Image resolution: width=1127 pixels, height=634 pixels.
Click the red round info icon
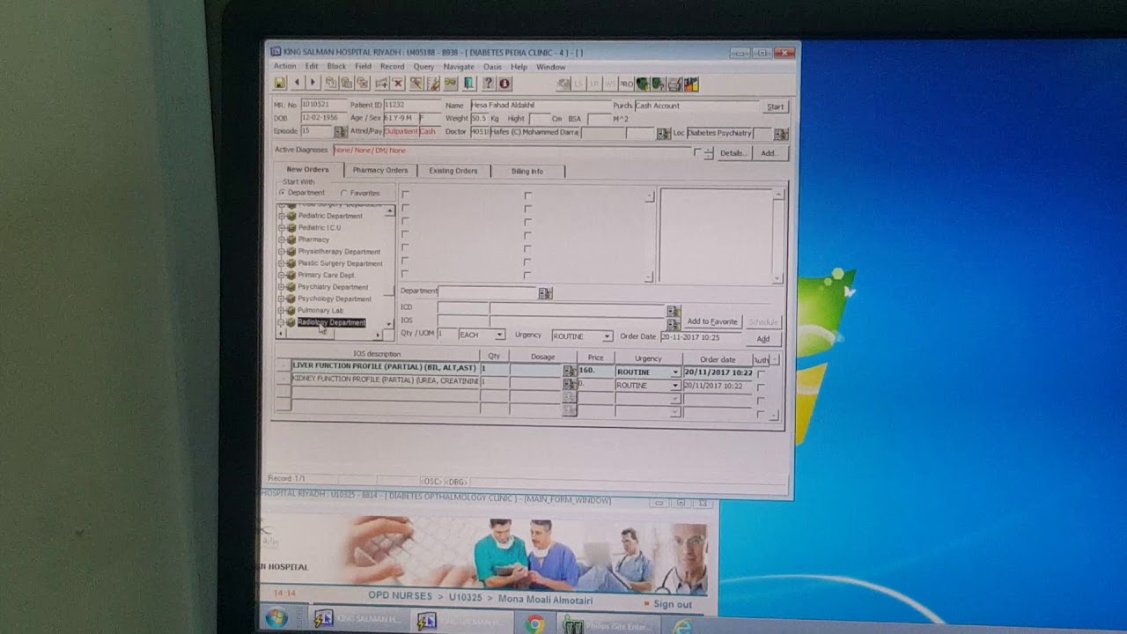coord(505,83)
